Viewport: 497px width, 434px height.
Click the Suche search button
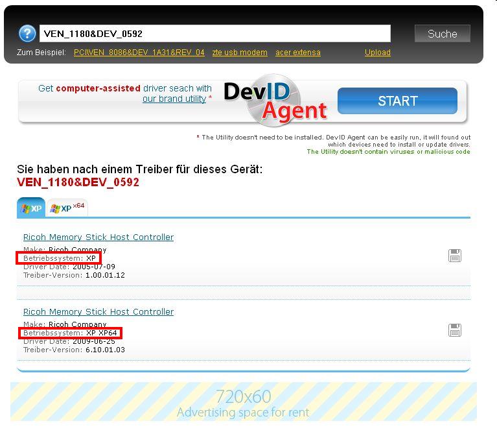(x=442, y=33)
